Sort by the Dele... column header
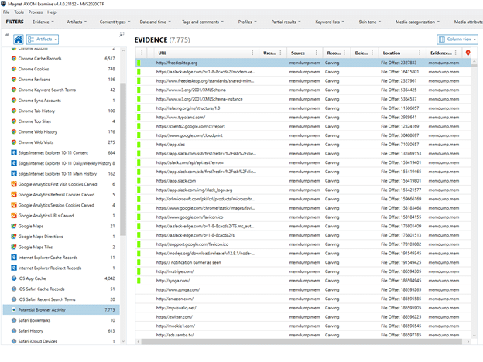 point(361,53)
